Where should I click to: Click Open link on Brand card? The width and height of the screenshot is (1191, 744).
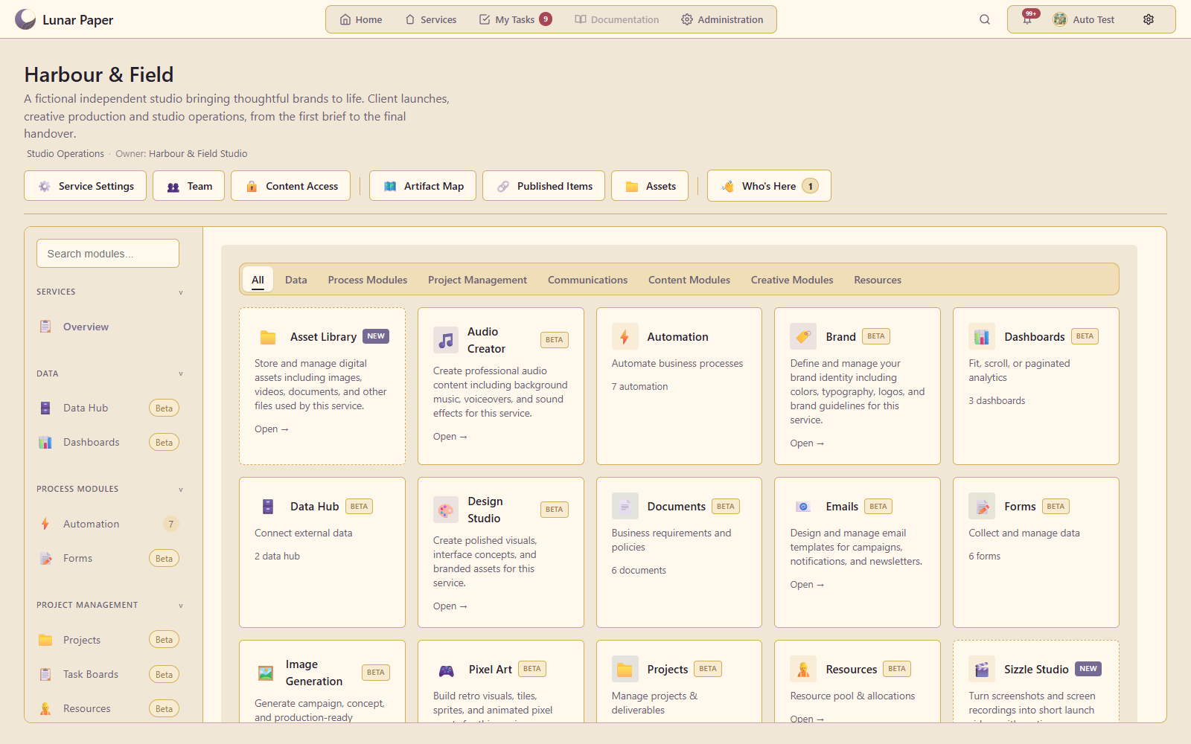coord(807,443)
